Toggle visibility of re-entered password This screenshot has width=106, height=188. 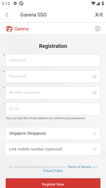tap(95, 93)
